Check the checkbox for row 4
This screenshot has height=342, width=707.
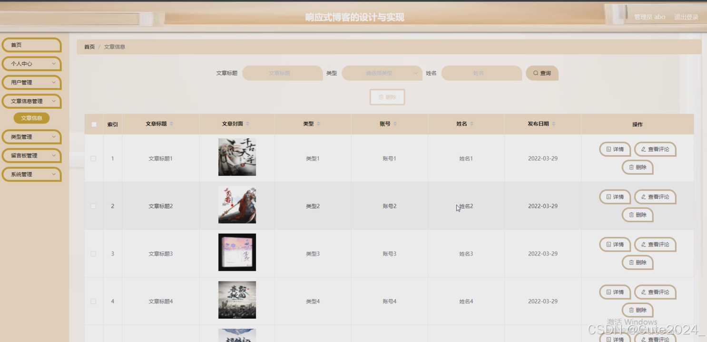pyautogui.click(x=93, y=301)
